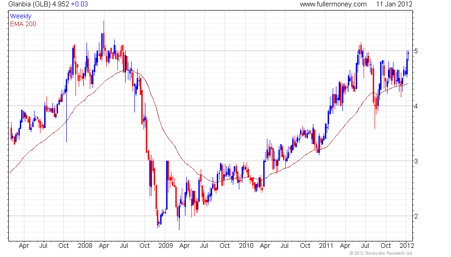Click the 2012 year axis label

point(407,246)
